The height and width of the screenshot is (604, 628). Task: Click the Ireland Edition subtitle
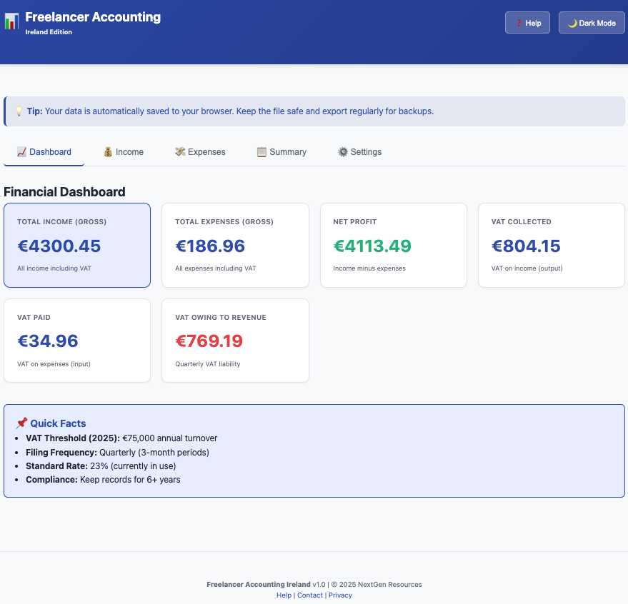(x=49, y=32)
